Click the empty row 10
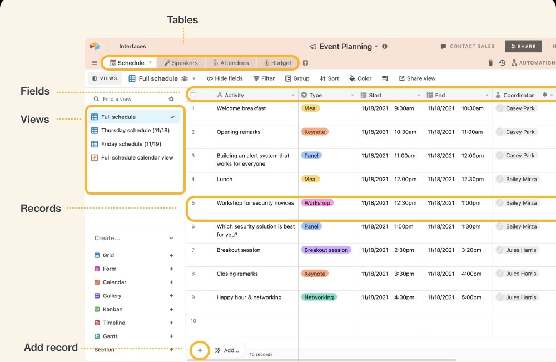This screenshot has width=556, height=362. coord(371,325)
